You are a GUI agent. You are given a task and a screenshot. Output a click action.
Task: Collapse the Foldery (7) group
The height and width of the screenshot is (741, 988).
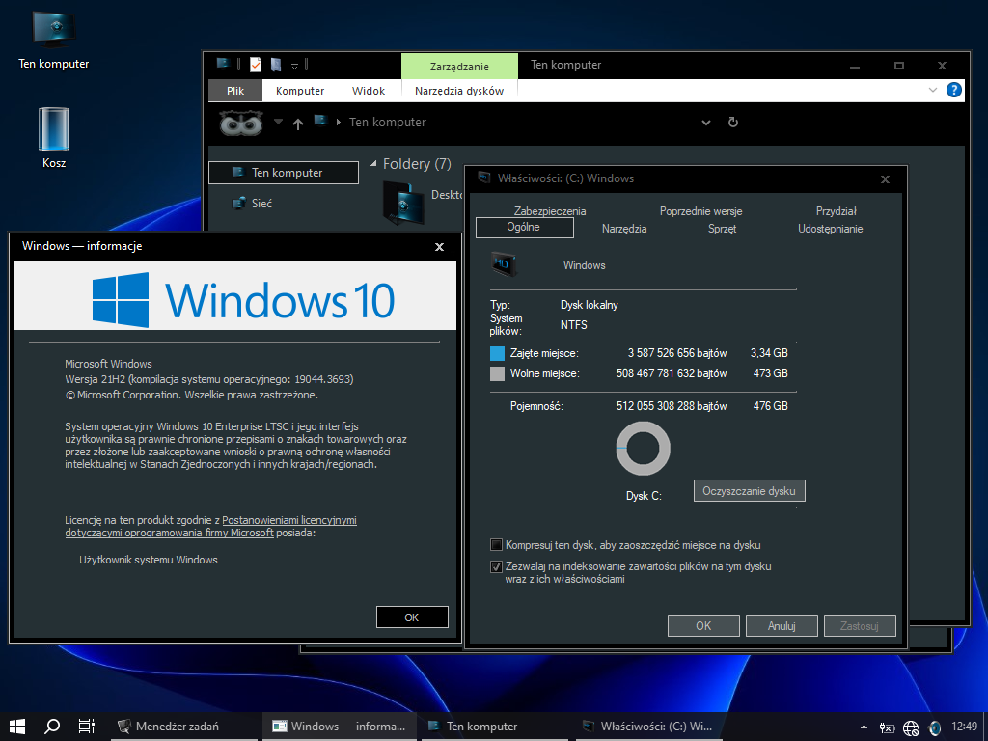tap(374, 164)
